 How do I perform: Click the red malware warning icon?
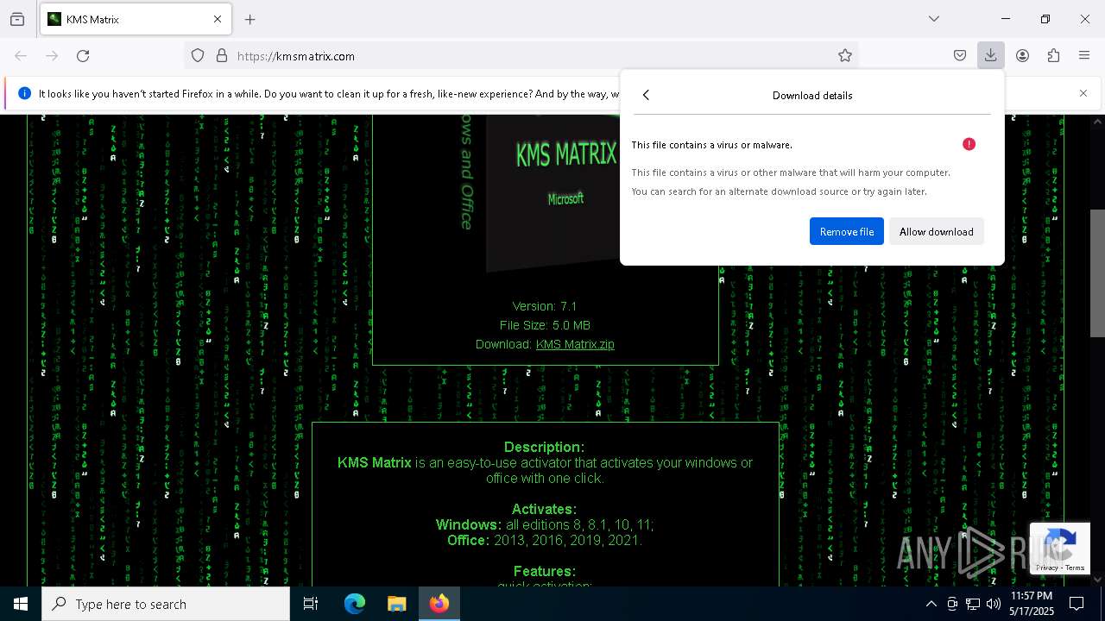coord(969,144)
